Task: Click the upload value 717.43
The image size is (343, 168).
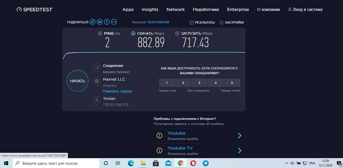Action: pos(196,42)
